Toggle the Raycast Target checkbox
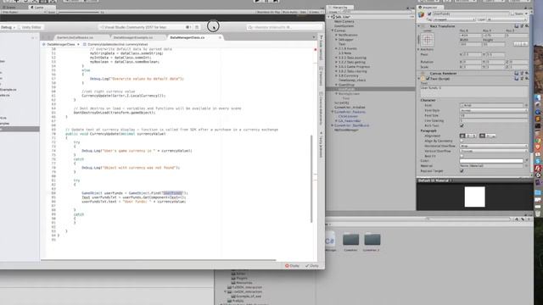 462,171
